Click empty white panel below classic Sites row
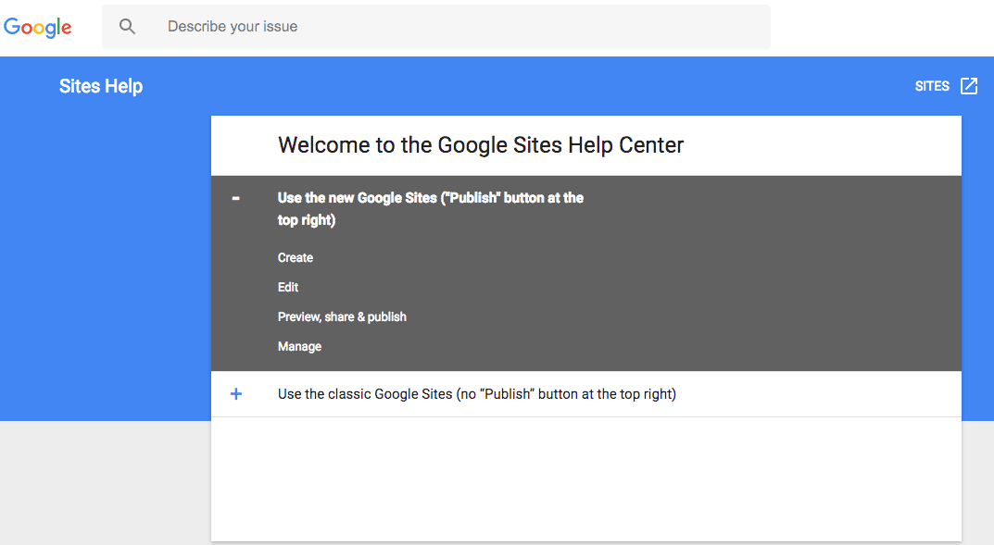This screenshot has height=545, width=994. tap(585, 478)
